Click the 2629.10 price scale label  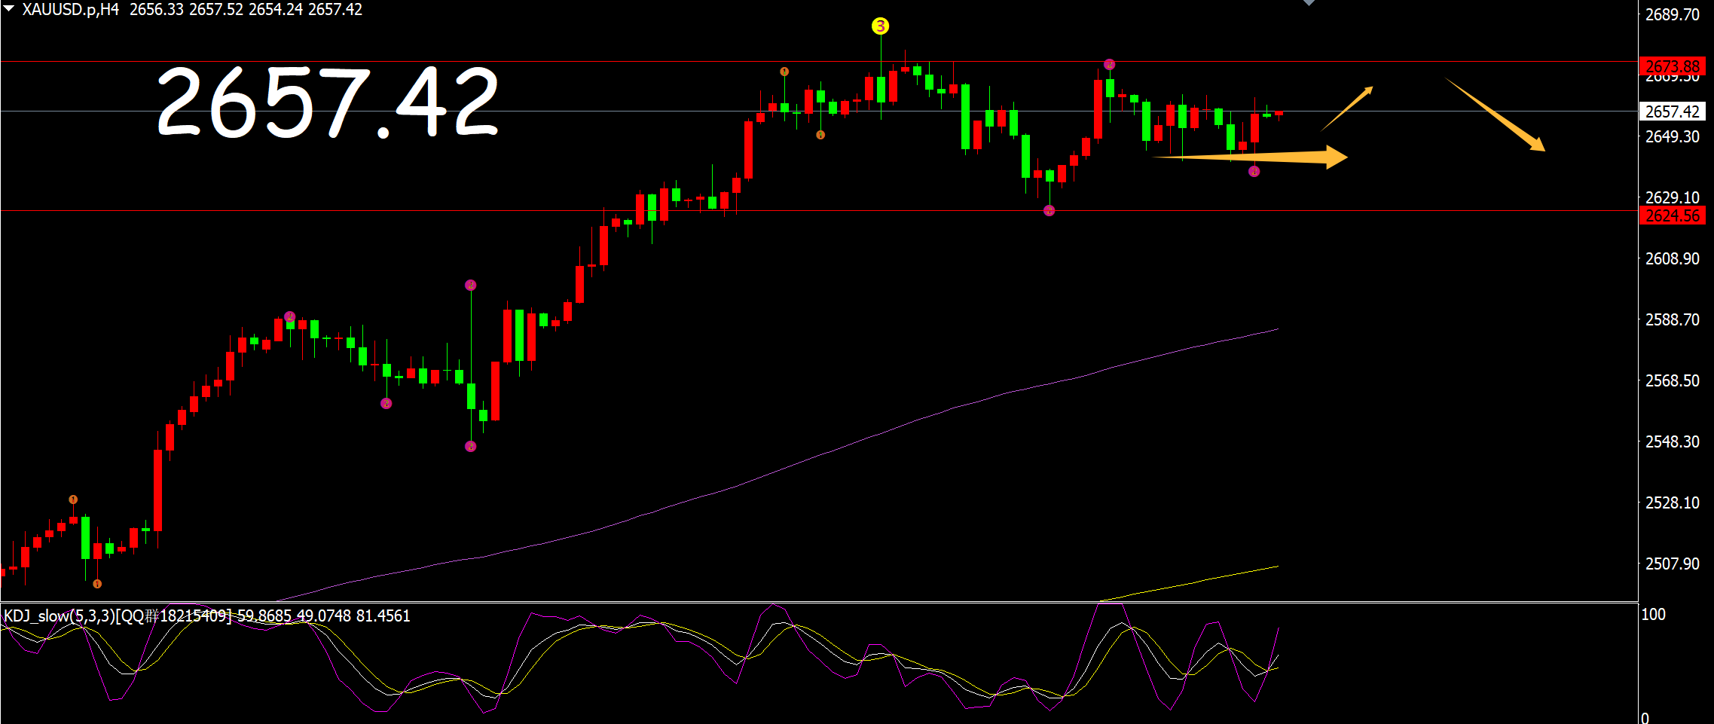[x=1672, y=197]
